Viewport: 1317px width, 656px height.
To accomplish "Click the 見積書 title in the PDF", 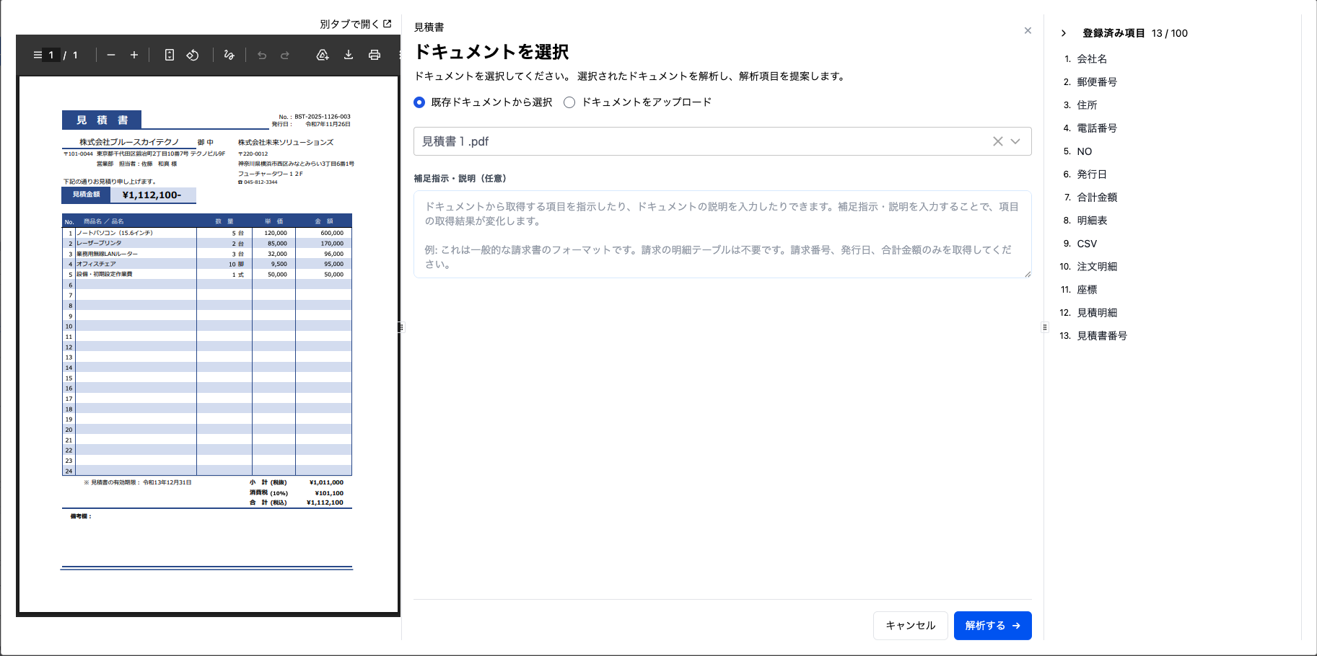I will (x=102, y=120).
